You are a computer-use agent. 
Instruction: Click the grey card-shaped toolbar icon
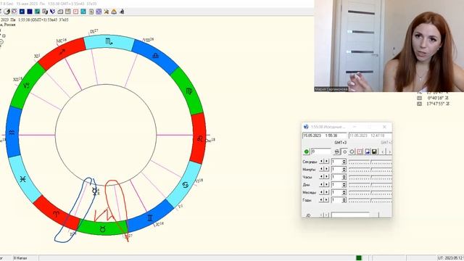point(60,12)
